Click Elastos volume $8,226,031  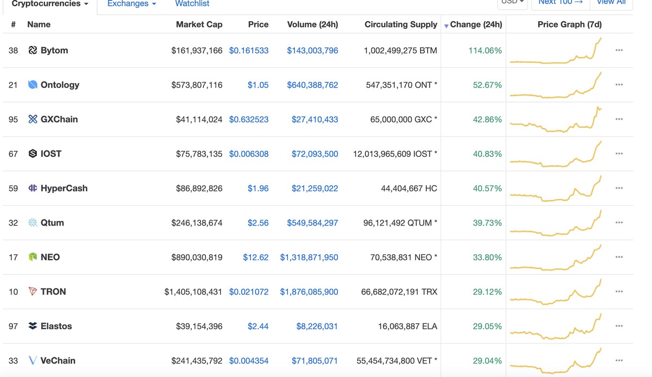coord(317,326)
